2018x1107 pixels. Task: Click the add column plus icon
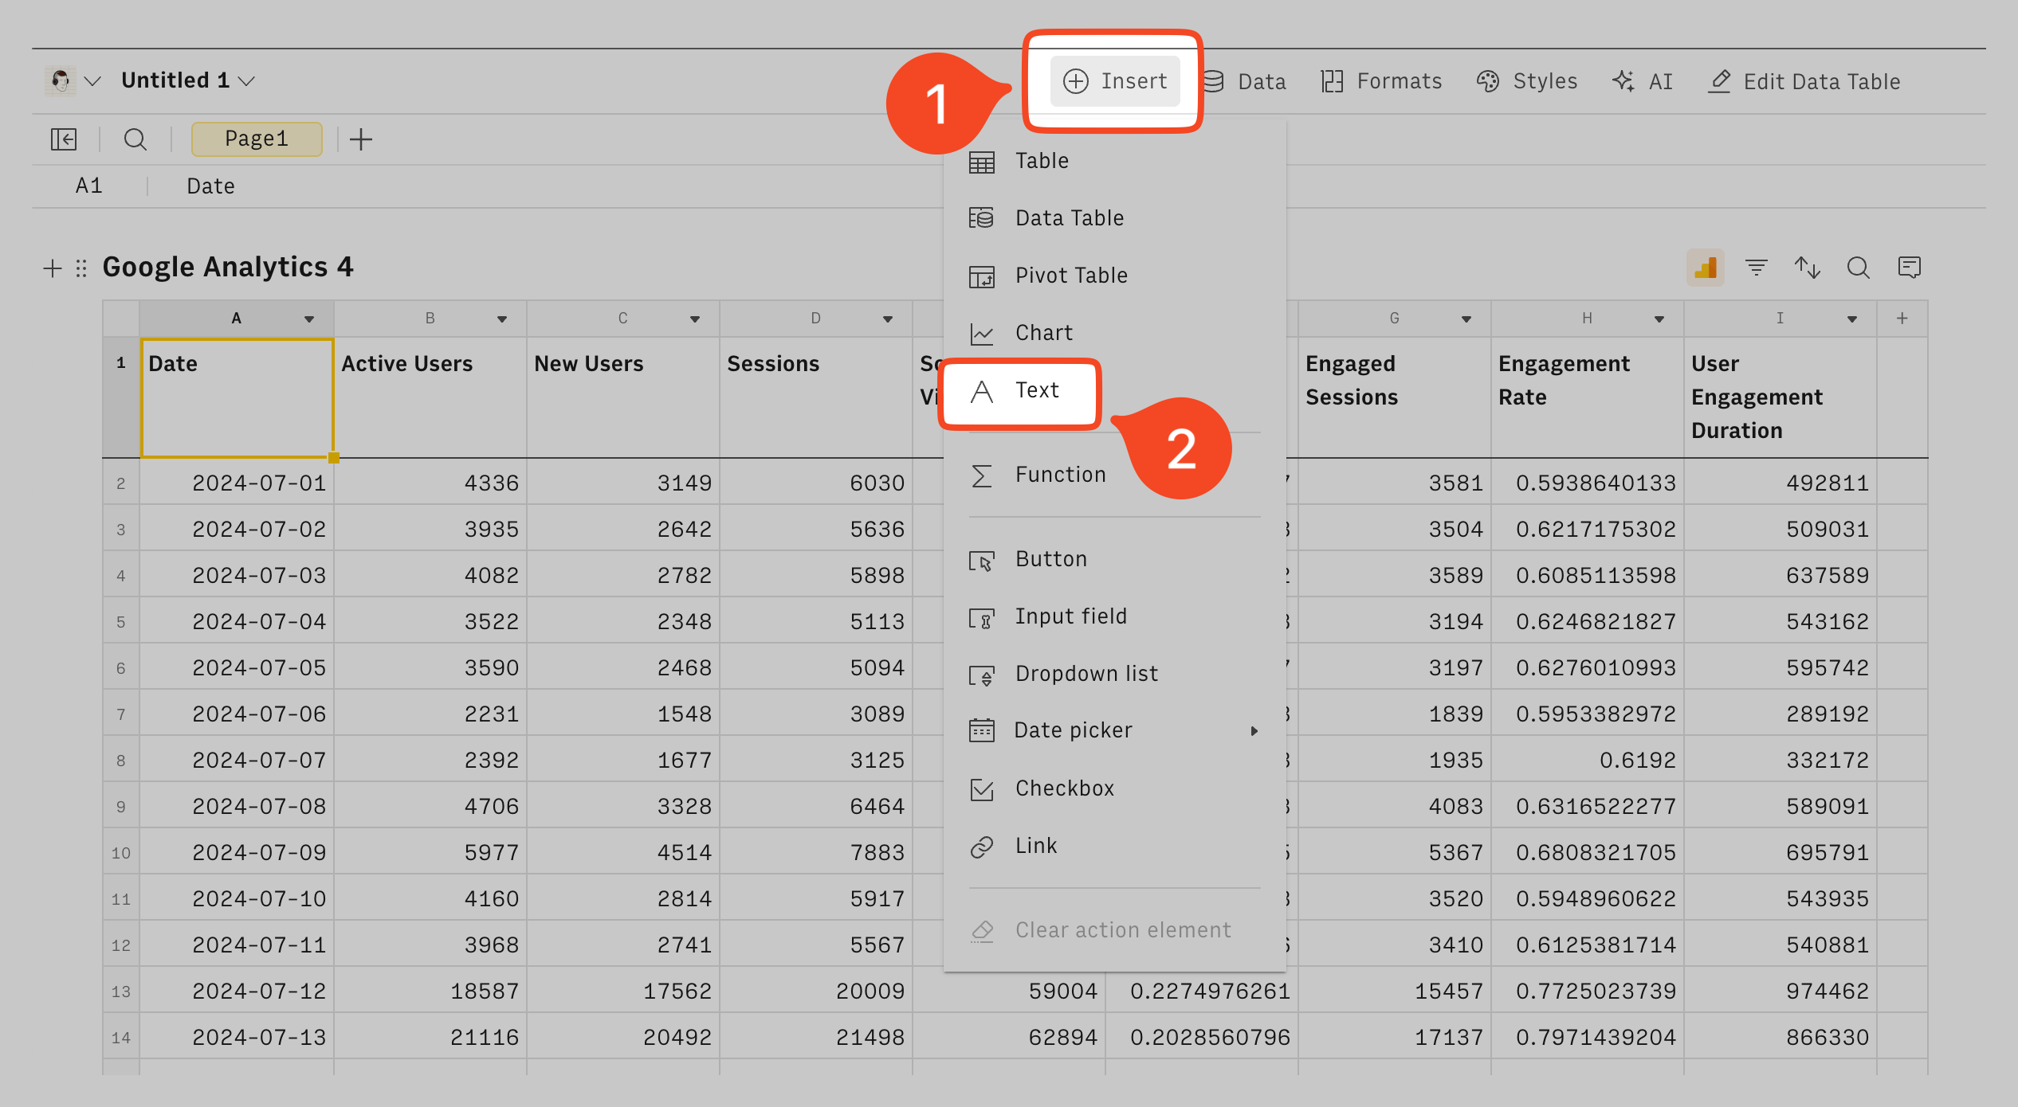tap(1902, 319)
